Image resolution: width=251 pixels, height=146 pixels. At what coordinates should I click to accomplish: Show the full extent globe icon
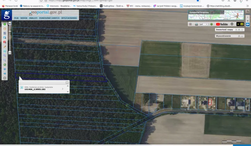pos(5,65)
